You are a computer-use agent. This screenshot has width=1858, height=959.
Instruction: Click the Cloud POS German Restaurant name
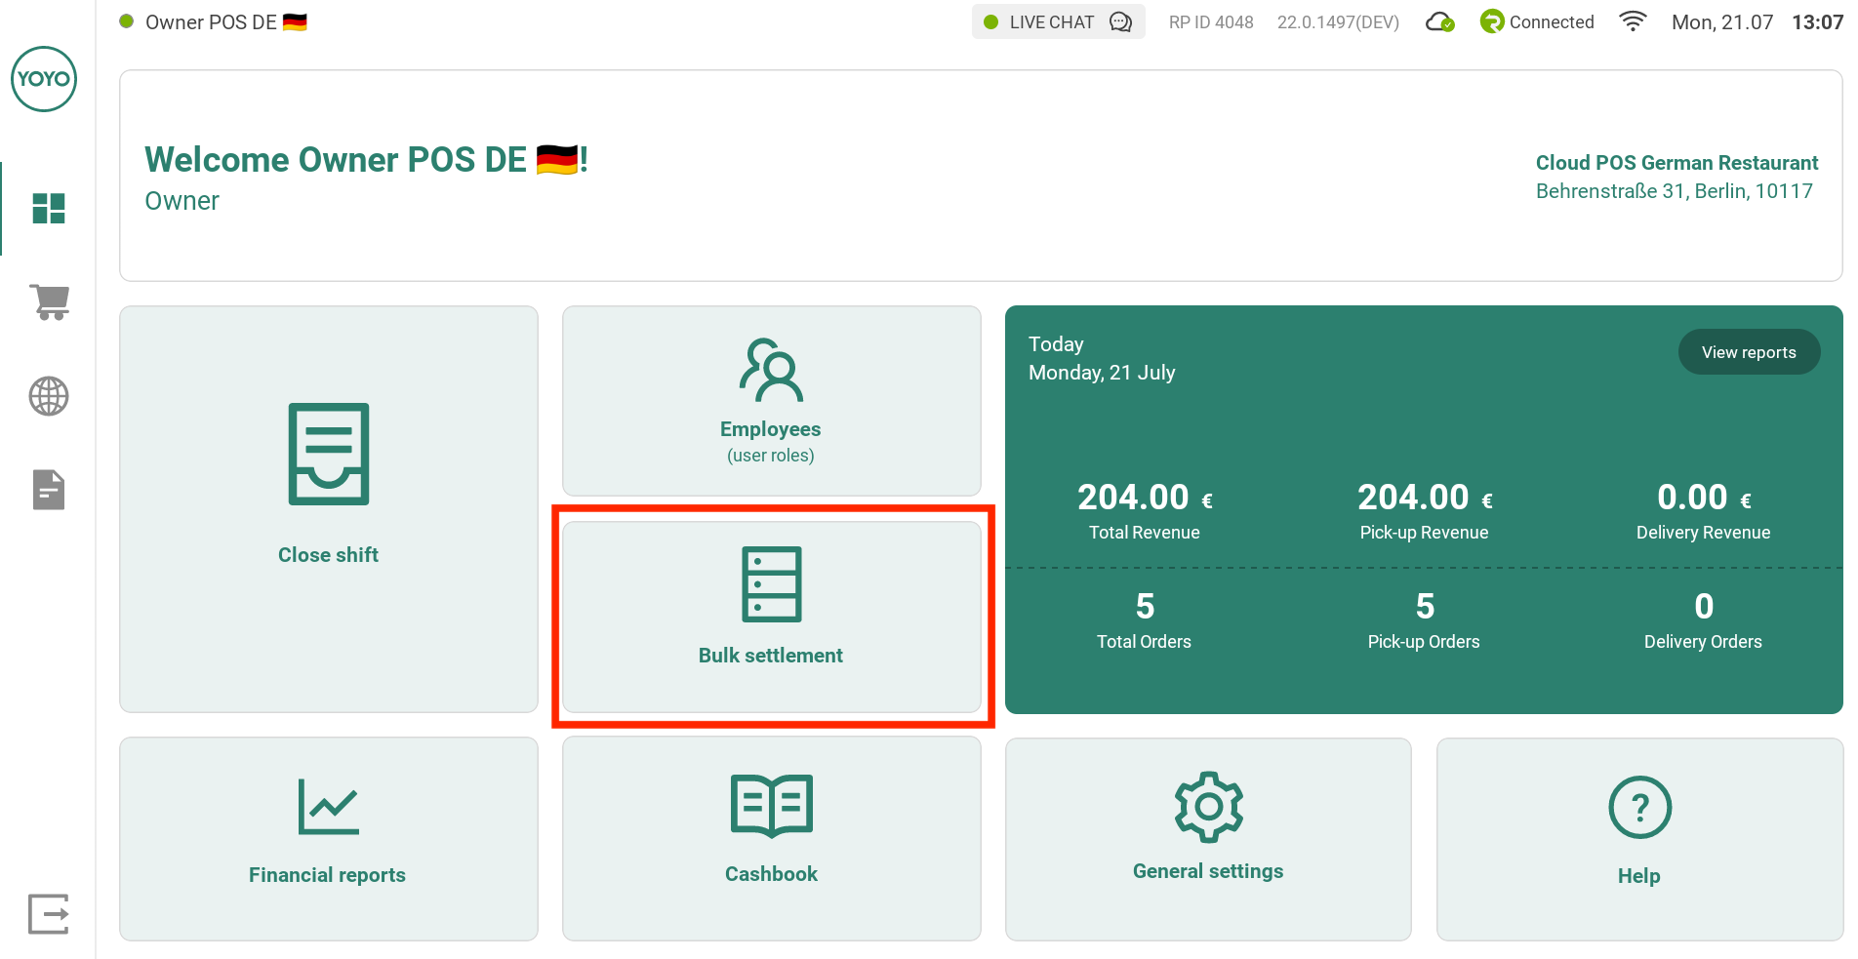1676,163
